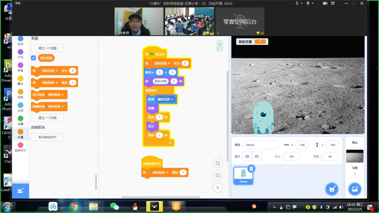Open variable dropdown in 显示变量 block
379x213 pixels.
coord(55,95)
